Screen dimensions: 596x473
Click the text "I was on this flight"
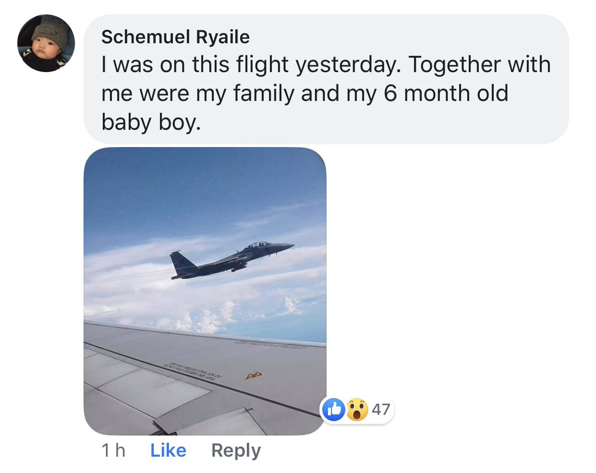195,64
